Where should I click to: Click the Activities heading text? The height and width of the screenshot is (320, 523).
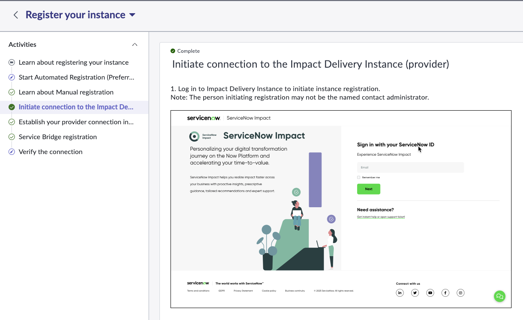[x=23, y=45]
